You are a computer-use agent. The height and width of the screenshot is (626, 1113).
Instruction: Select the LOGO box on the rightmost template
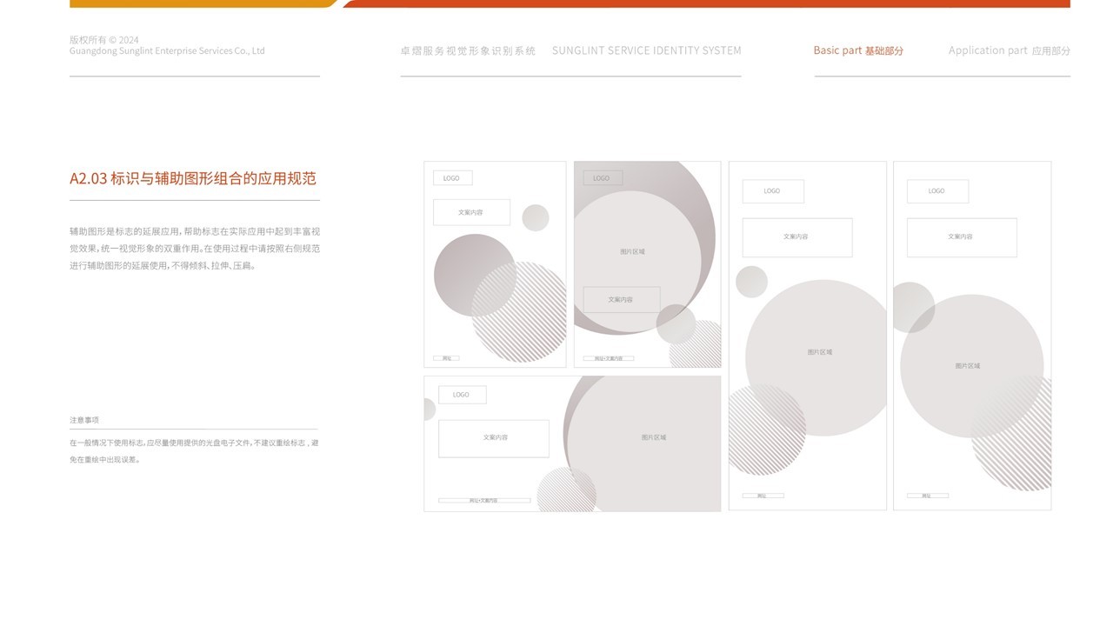pos(937,190)
